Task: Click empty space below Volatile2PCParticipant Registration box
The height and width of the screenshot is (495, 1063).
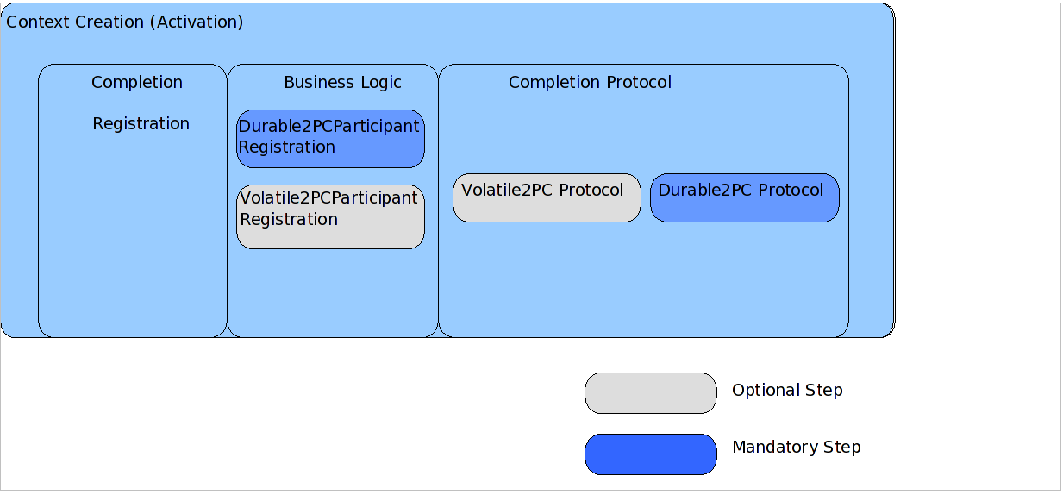Action: 332,293
